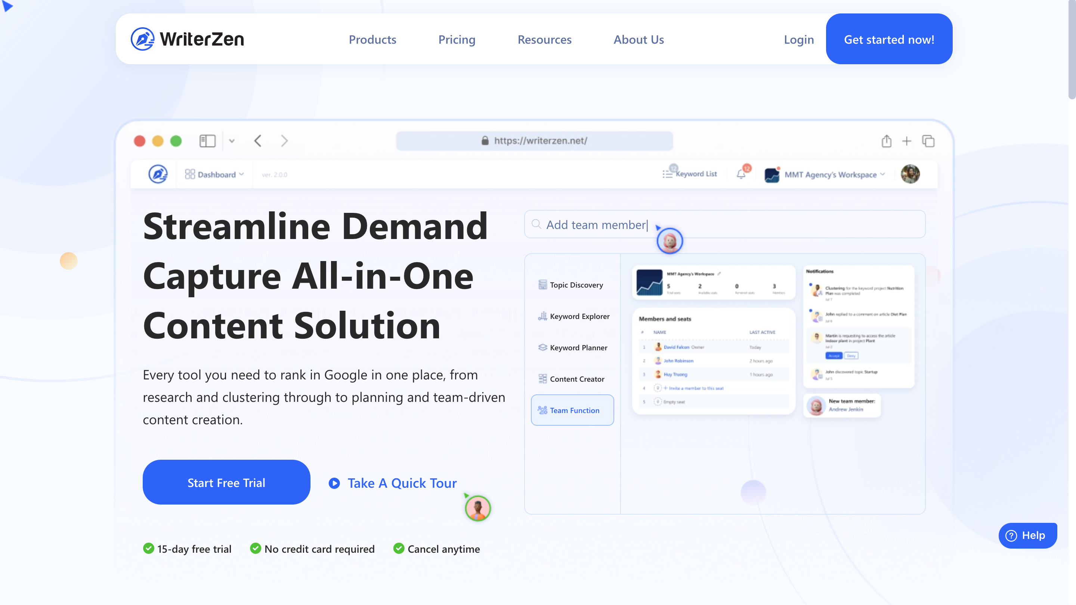Click the new tab plus icon
Image resolution: width=1076 pixels, height=605 pixels.
point(906,141)
